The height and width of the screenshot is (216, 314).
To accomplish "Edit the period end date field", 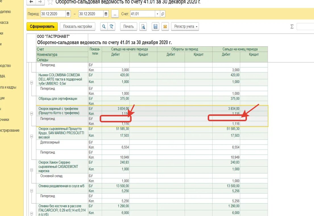I will [x=91, y=14].
